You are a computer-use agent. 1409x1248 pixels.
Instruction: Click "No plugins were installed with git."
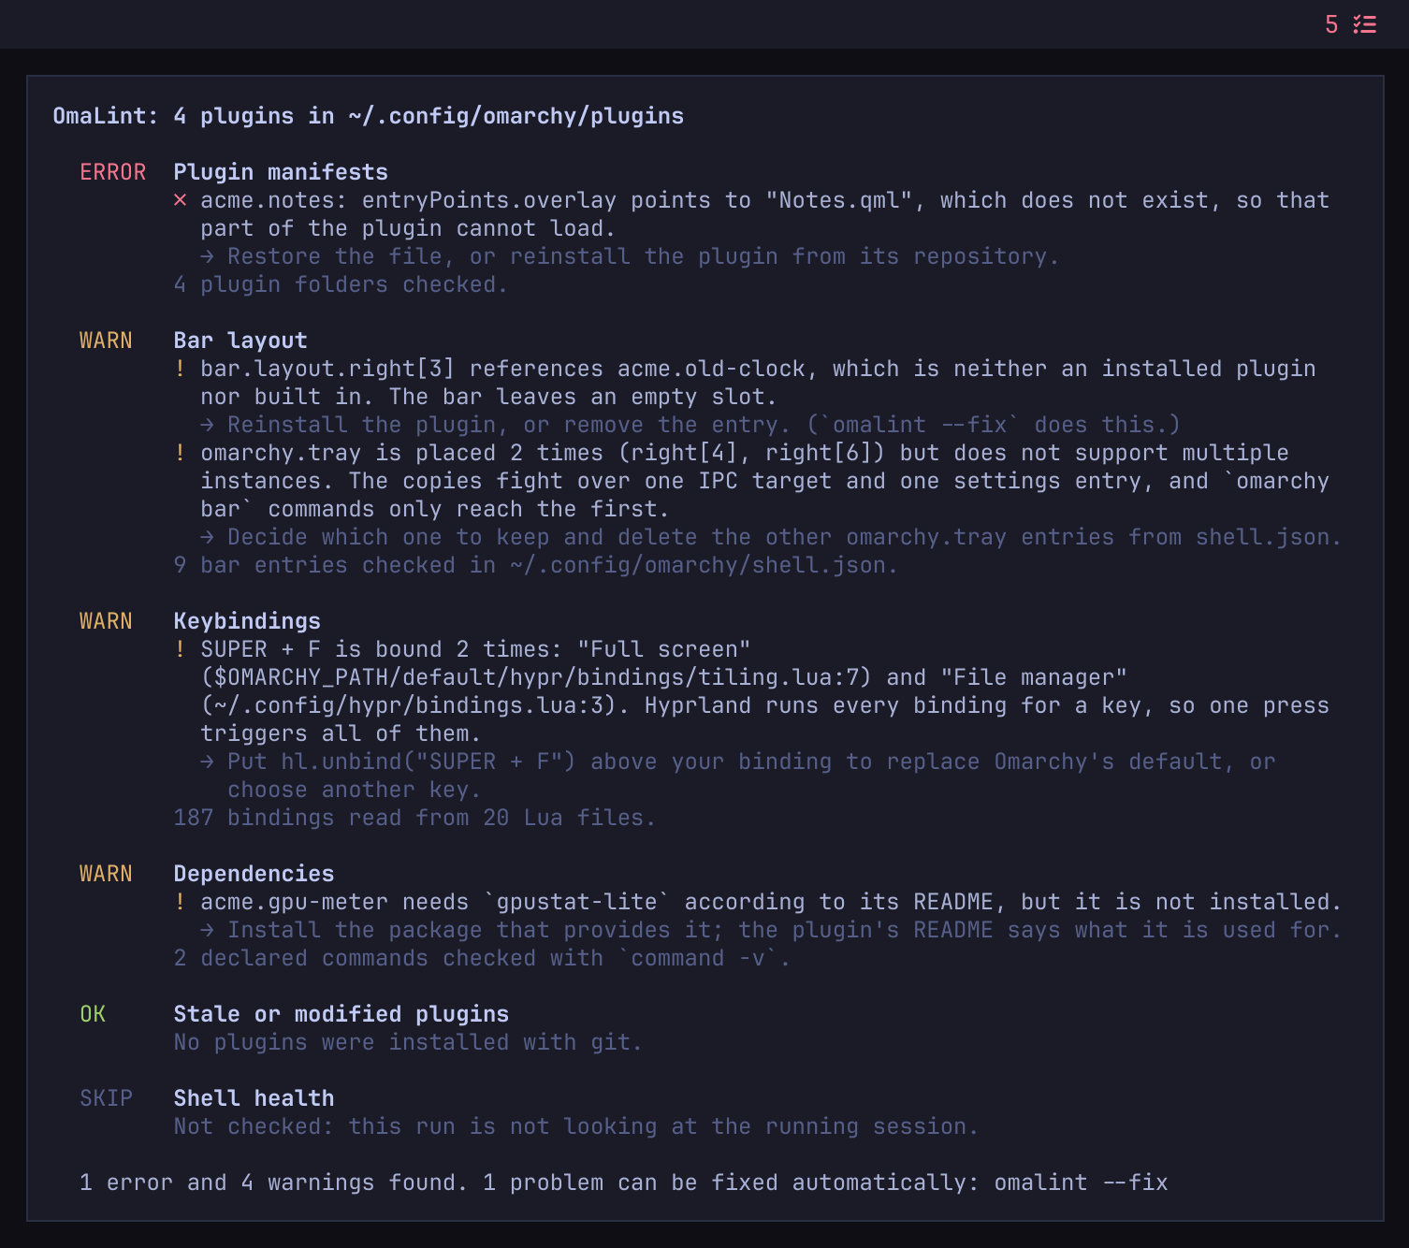[x=408, y=1042]
